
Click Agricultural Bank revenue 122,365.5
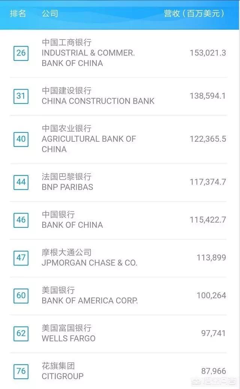pyautogui.click(x=208, y=139)
